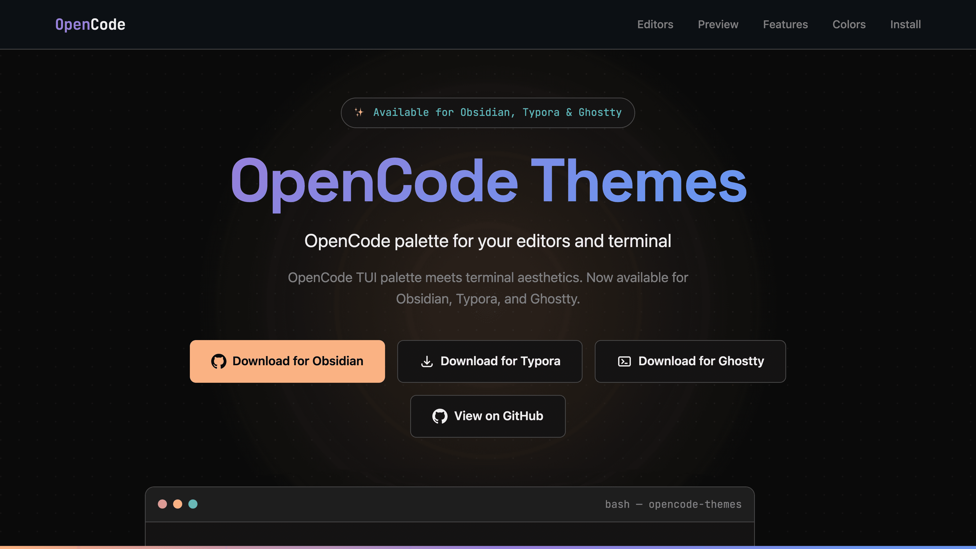Viewport: 976px width, 549px height.
Task: Click the 'OpenCode palette for your editors and terminal' subtitle
Action: (x=488, y=241)
